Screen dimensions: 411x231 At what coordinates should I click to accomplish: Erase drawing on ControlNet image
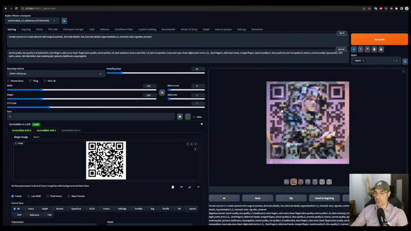(x=191, y=144)
